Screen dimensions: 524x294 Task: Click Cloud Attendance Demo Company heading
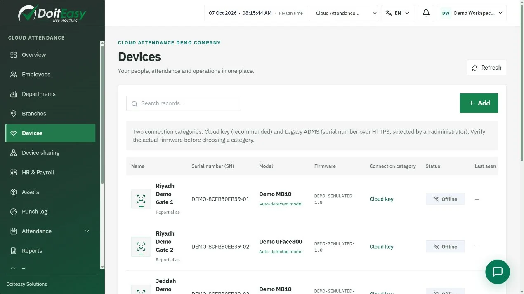(x=169, y=43)
